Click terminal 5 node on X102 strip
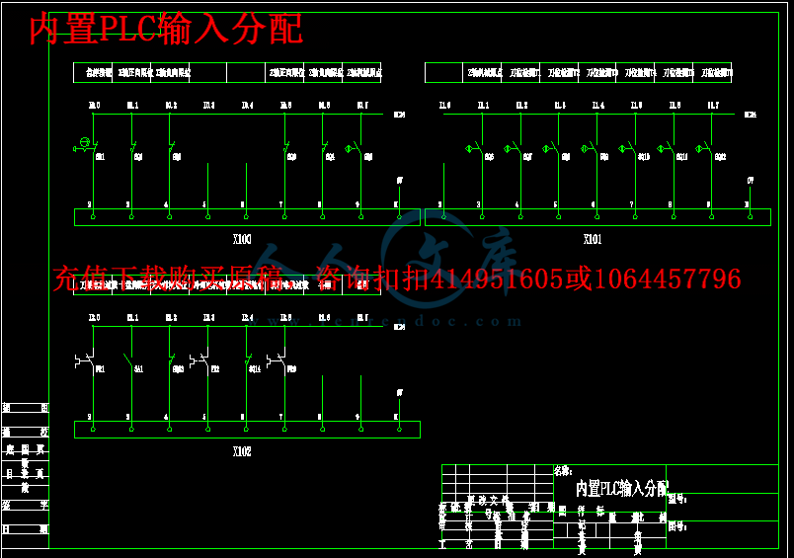Viewport: 794px width, 558px height. (207, 429)
